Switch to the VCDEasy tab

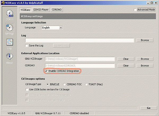tap(25, 10)
